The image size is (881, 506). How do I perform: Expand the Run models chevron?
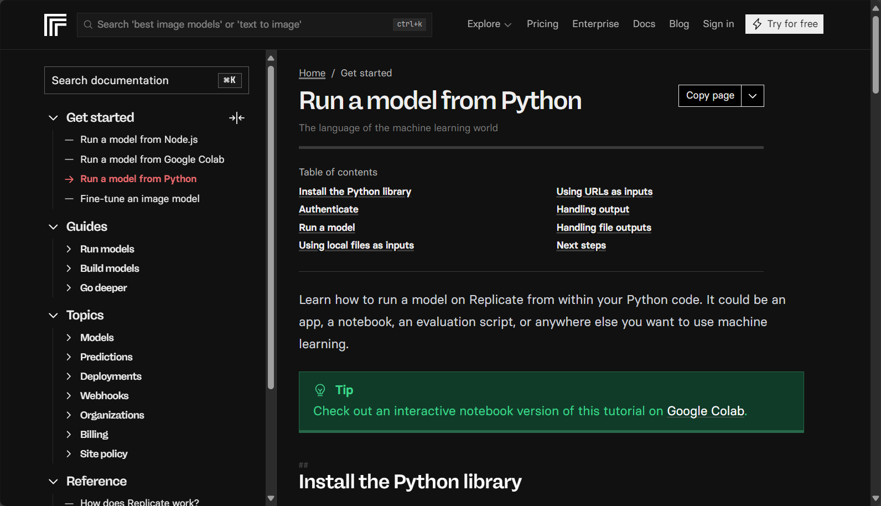(69, 249)
